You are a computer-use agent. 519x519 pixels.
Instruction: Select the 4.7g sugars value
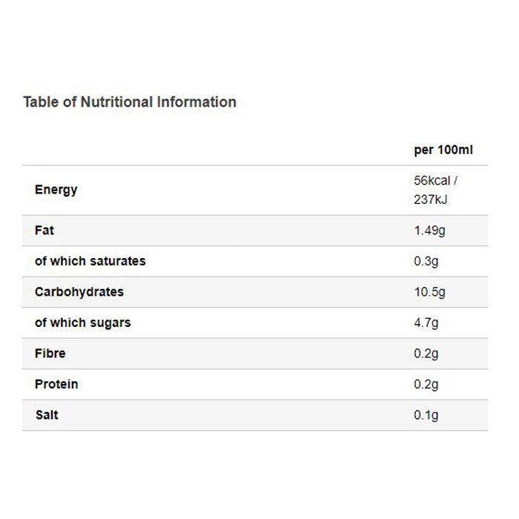point(426,323)
